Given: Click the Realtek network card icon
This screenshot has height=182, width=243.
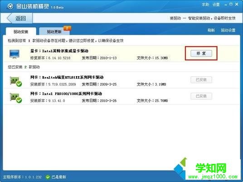Looking at the screenshot, I should [x=16, y=81].
